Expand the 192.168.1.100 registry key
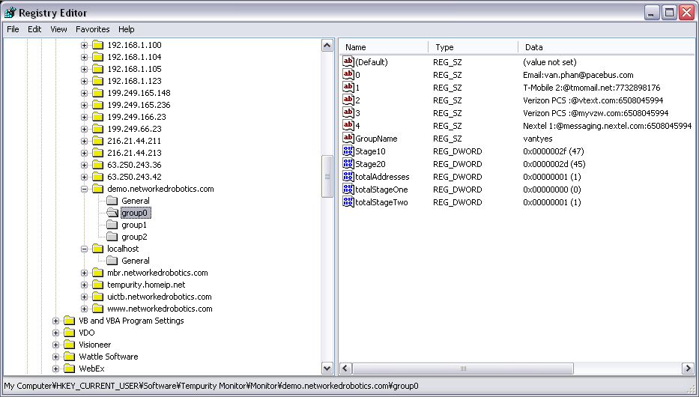The width and height of the screenshot is (699, 397). [85, 45]
